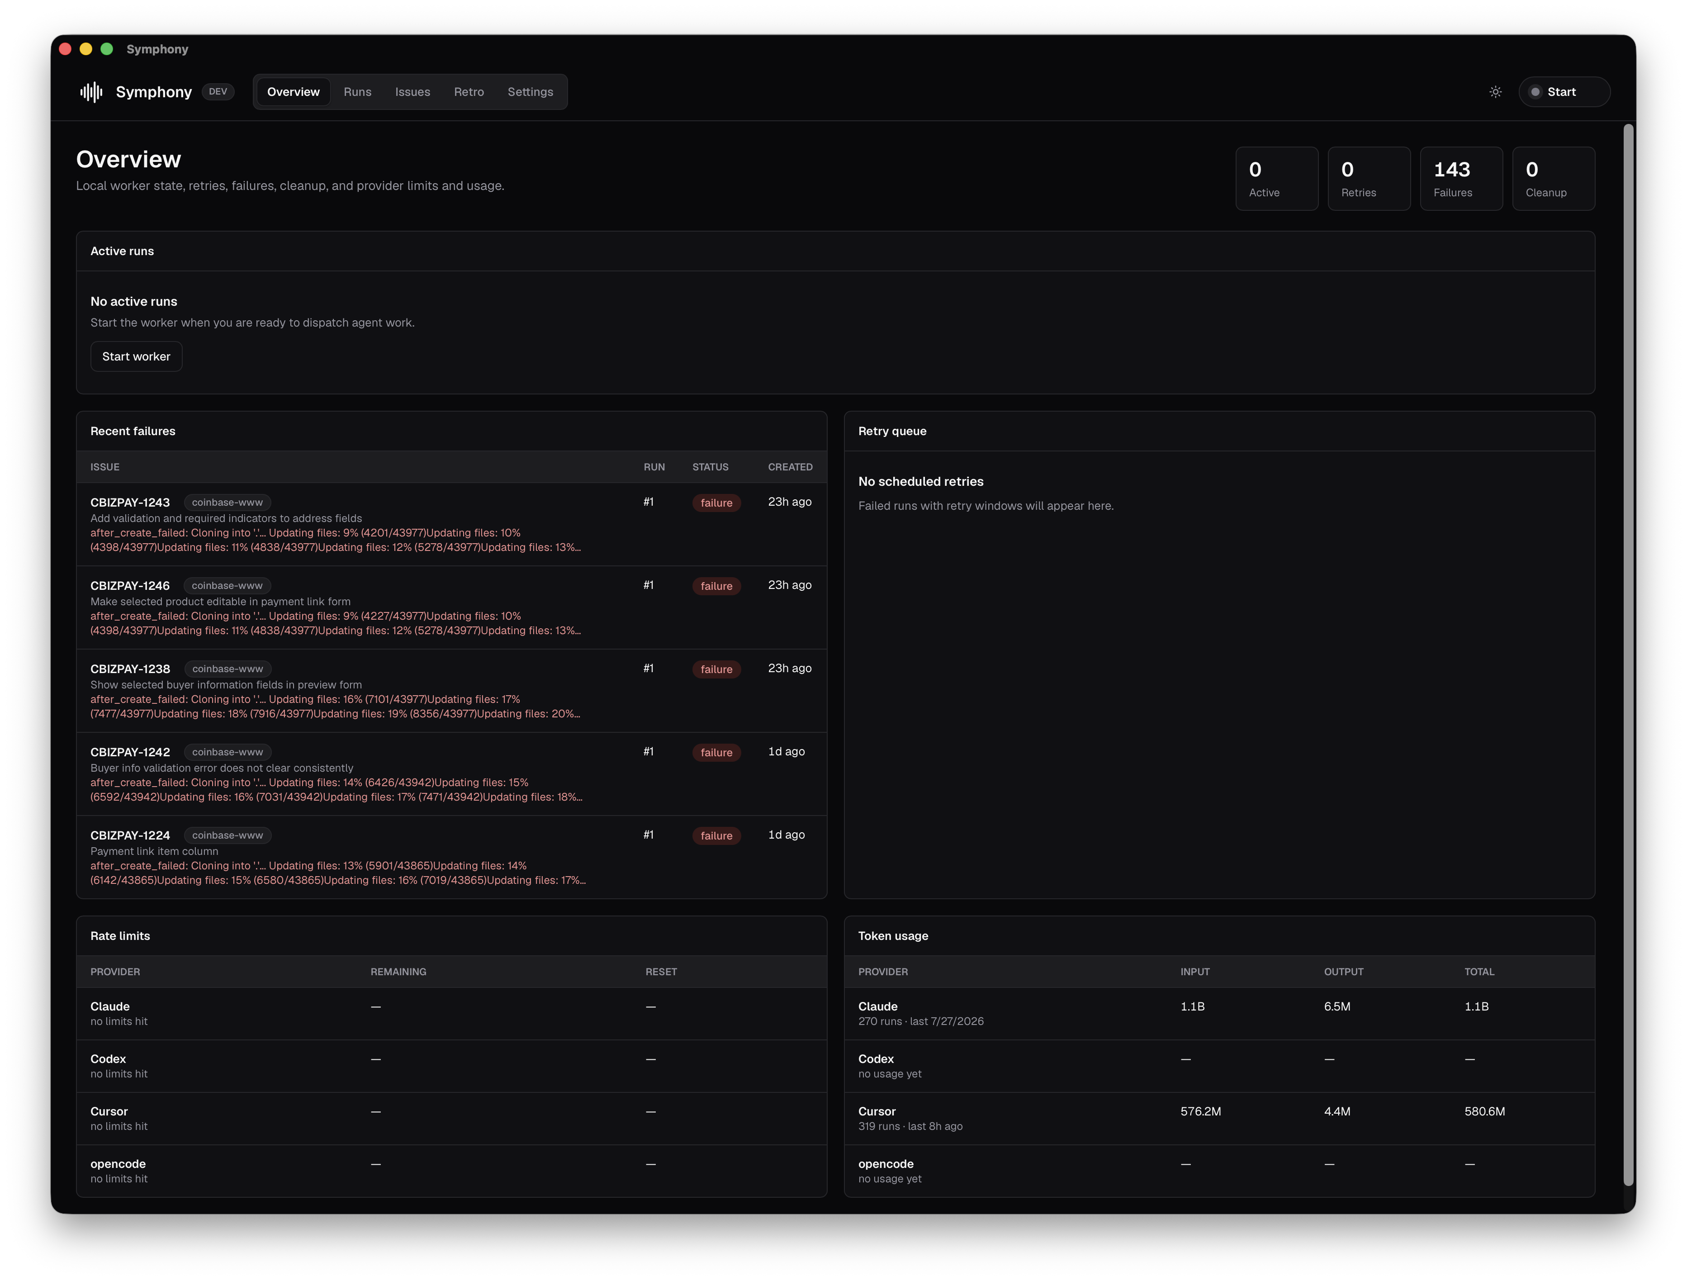Screen dimensions: 1687x1281
Task: Open failed issue CBIZPAY-1224
Action: 130,835
